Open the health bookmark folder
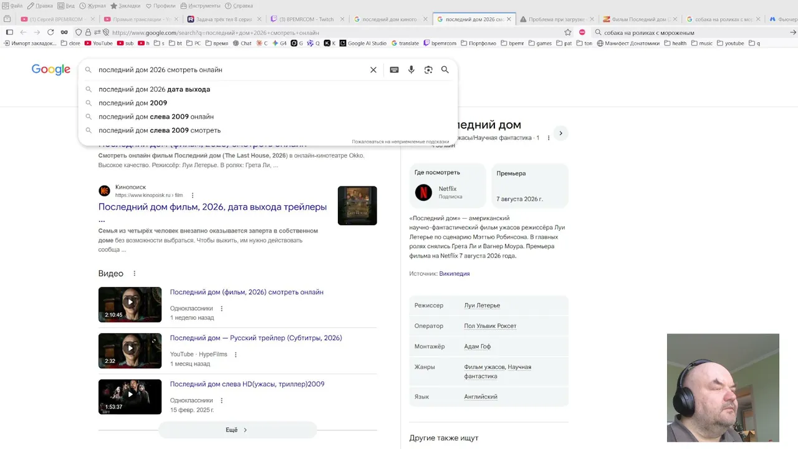 click(675, 44)
